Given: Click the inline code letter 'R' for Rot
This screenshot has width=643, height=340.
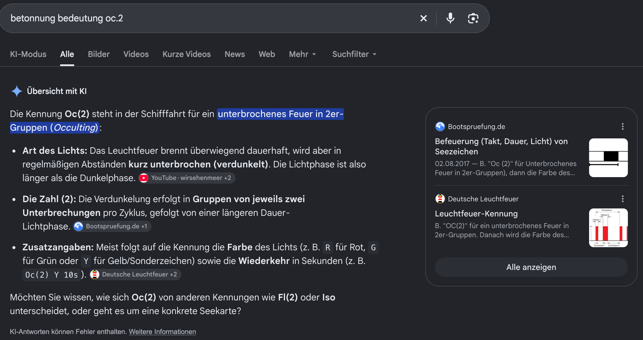Looking at the screenshot, I should [328, 247].
